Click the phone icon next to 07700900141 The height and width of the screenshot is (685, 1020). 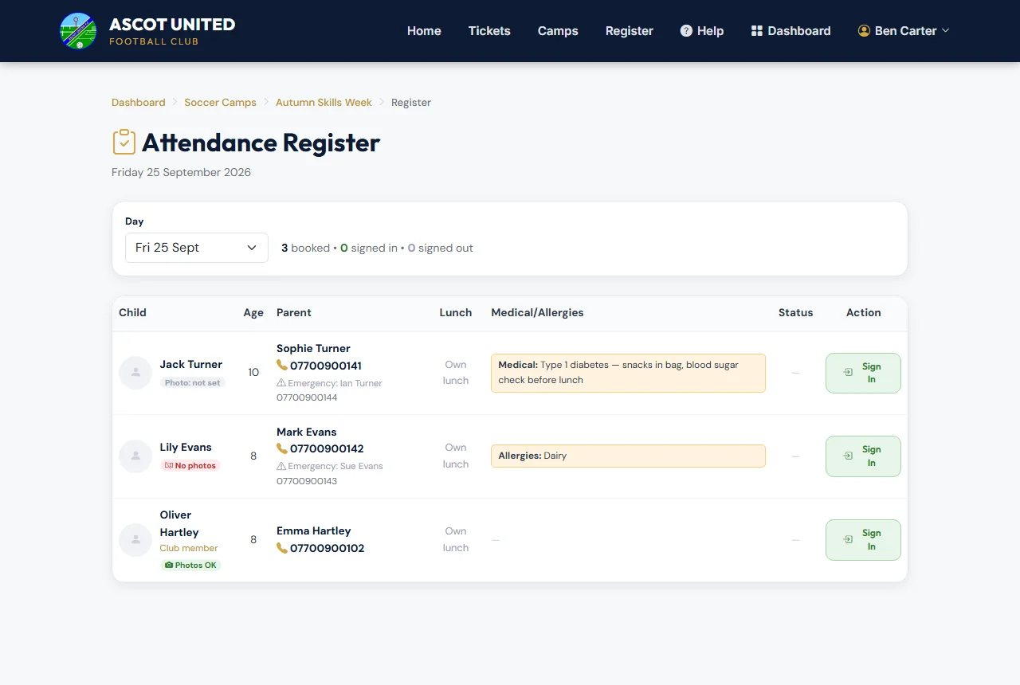pyautogui.click(x=282, y=366)
